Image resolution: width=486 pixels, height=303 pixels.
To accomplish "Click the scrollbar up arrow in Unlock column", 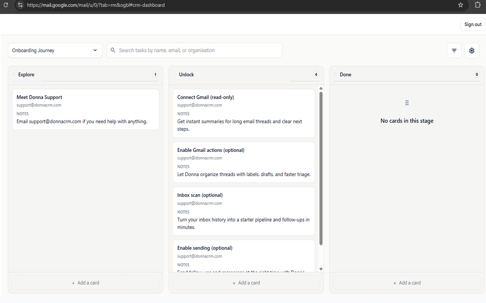I will tap(321, 88).
